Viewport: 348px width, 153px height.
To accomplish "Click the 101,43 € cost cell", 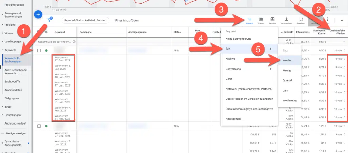I will (254, 134).
